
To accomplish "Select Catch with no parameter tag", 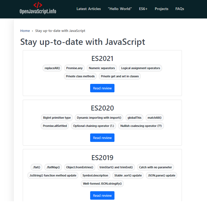I will 155,167.
